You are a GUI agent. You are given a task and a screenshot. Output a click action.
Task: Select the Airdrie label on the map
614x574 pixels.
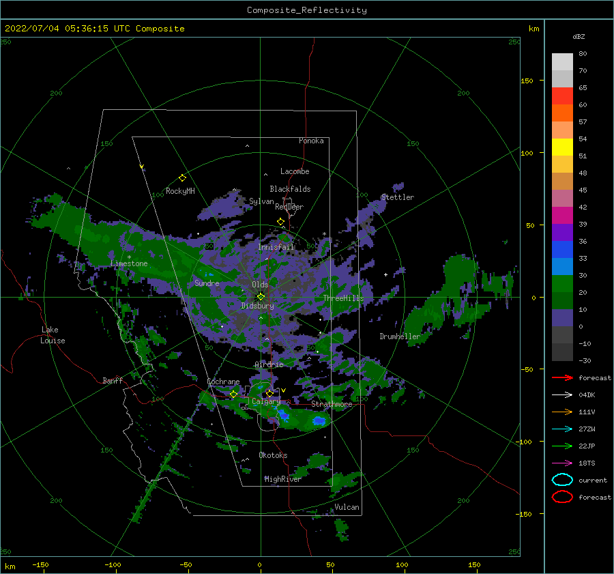pos(269,364)
